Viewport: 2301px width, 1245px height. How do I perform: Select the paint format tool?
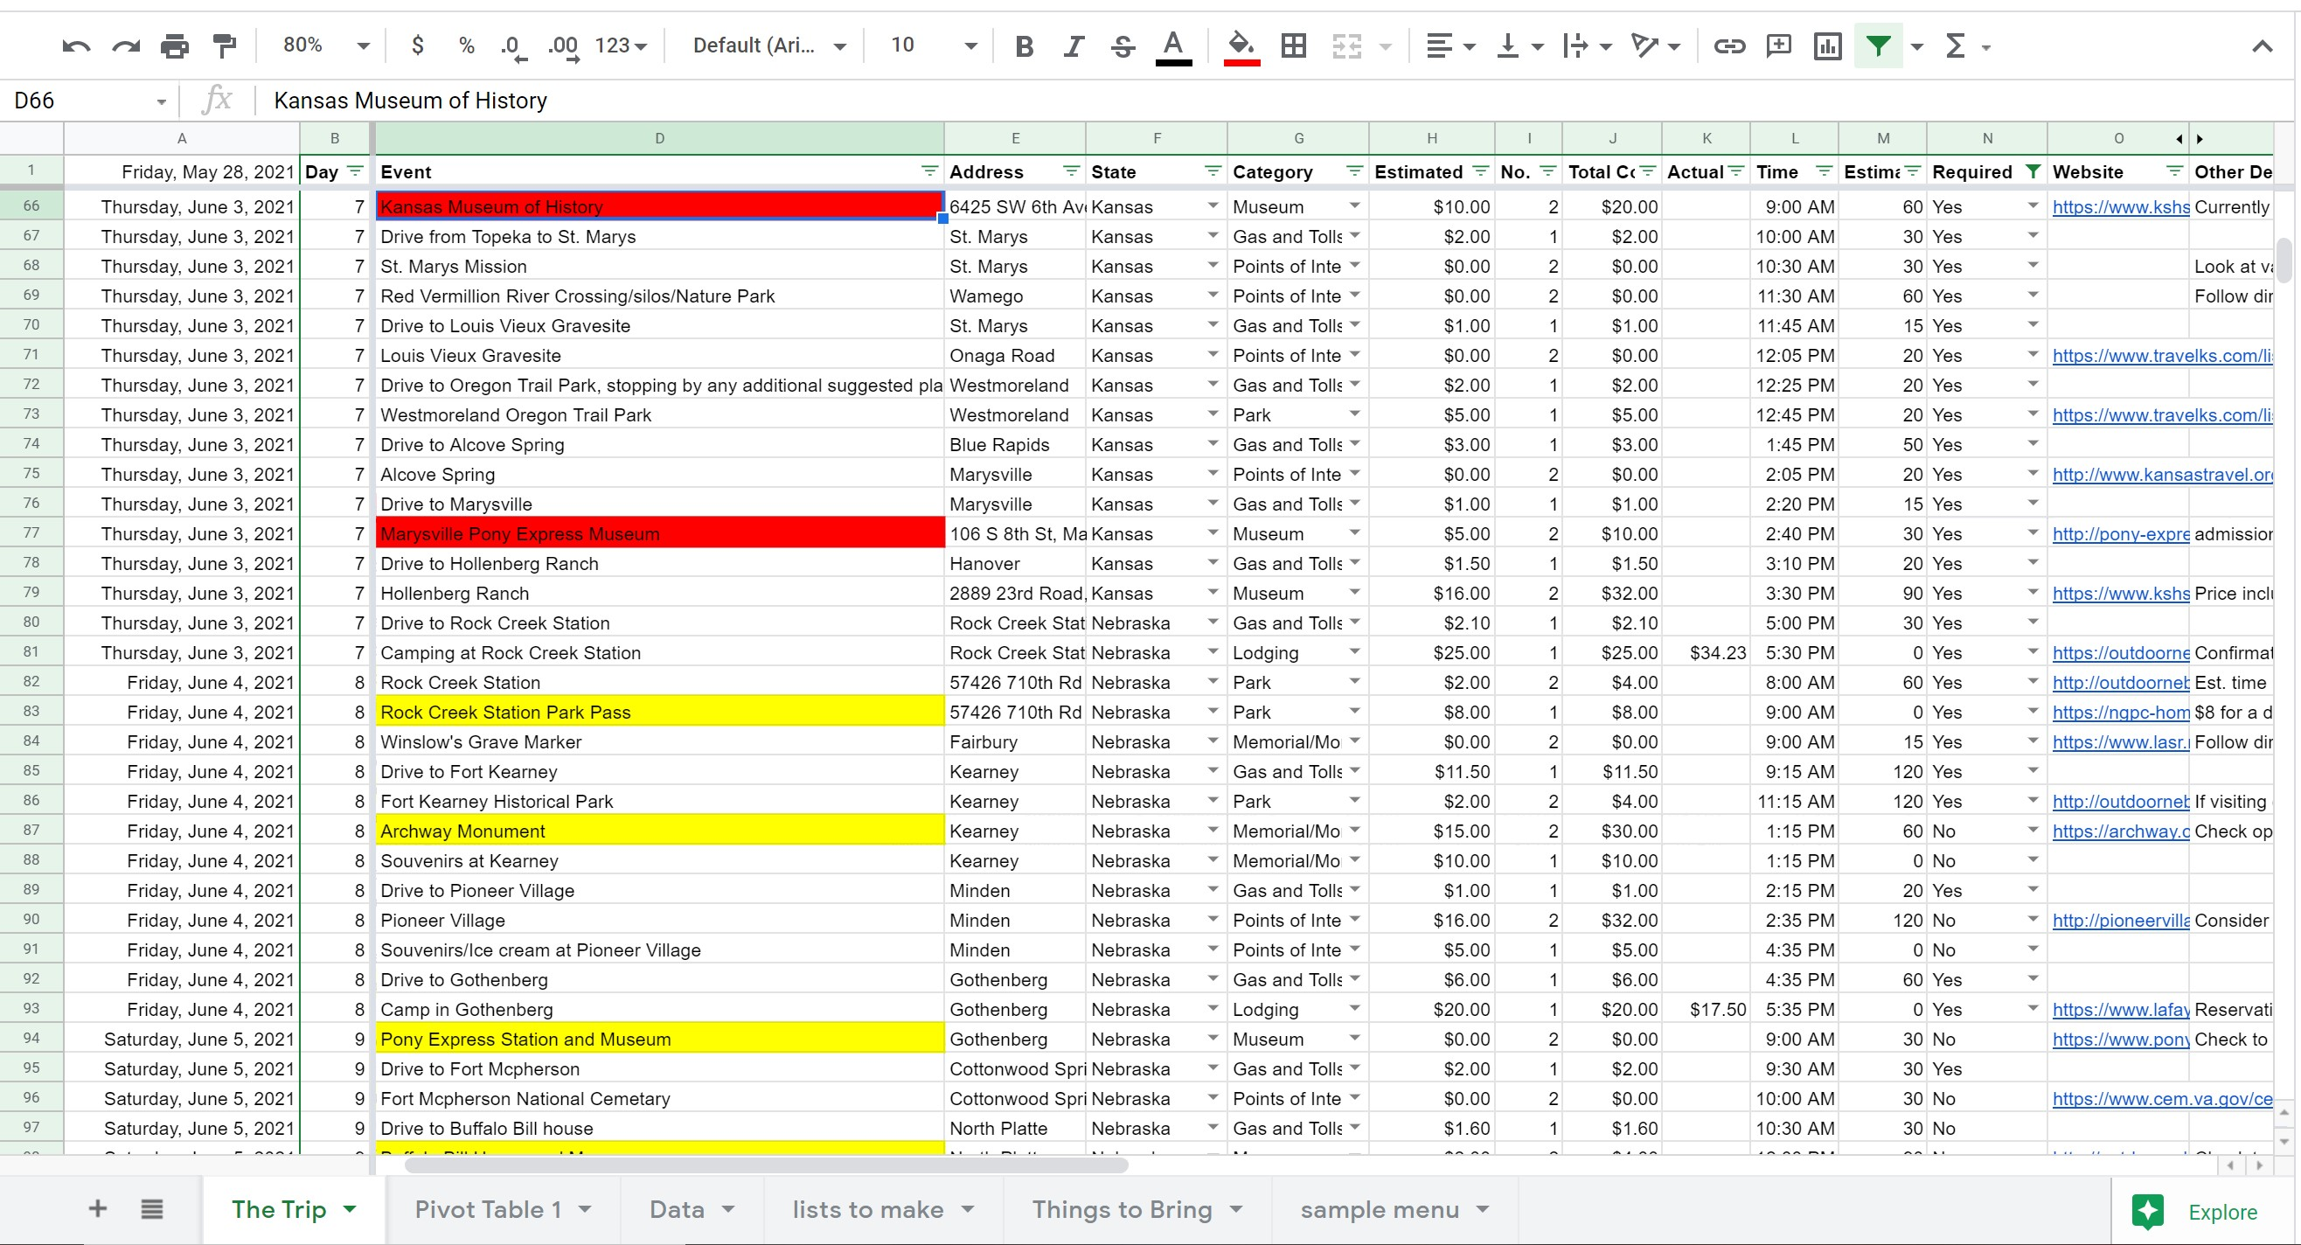pos(224,45)
